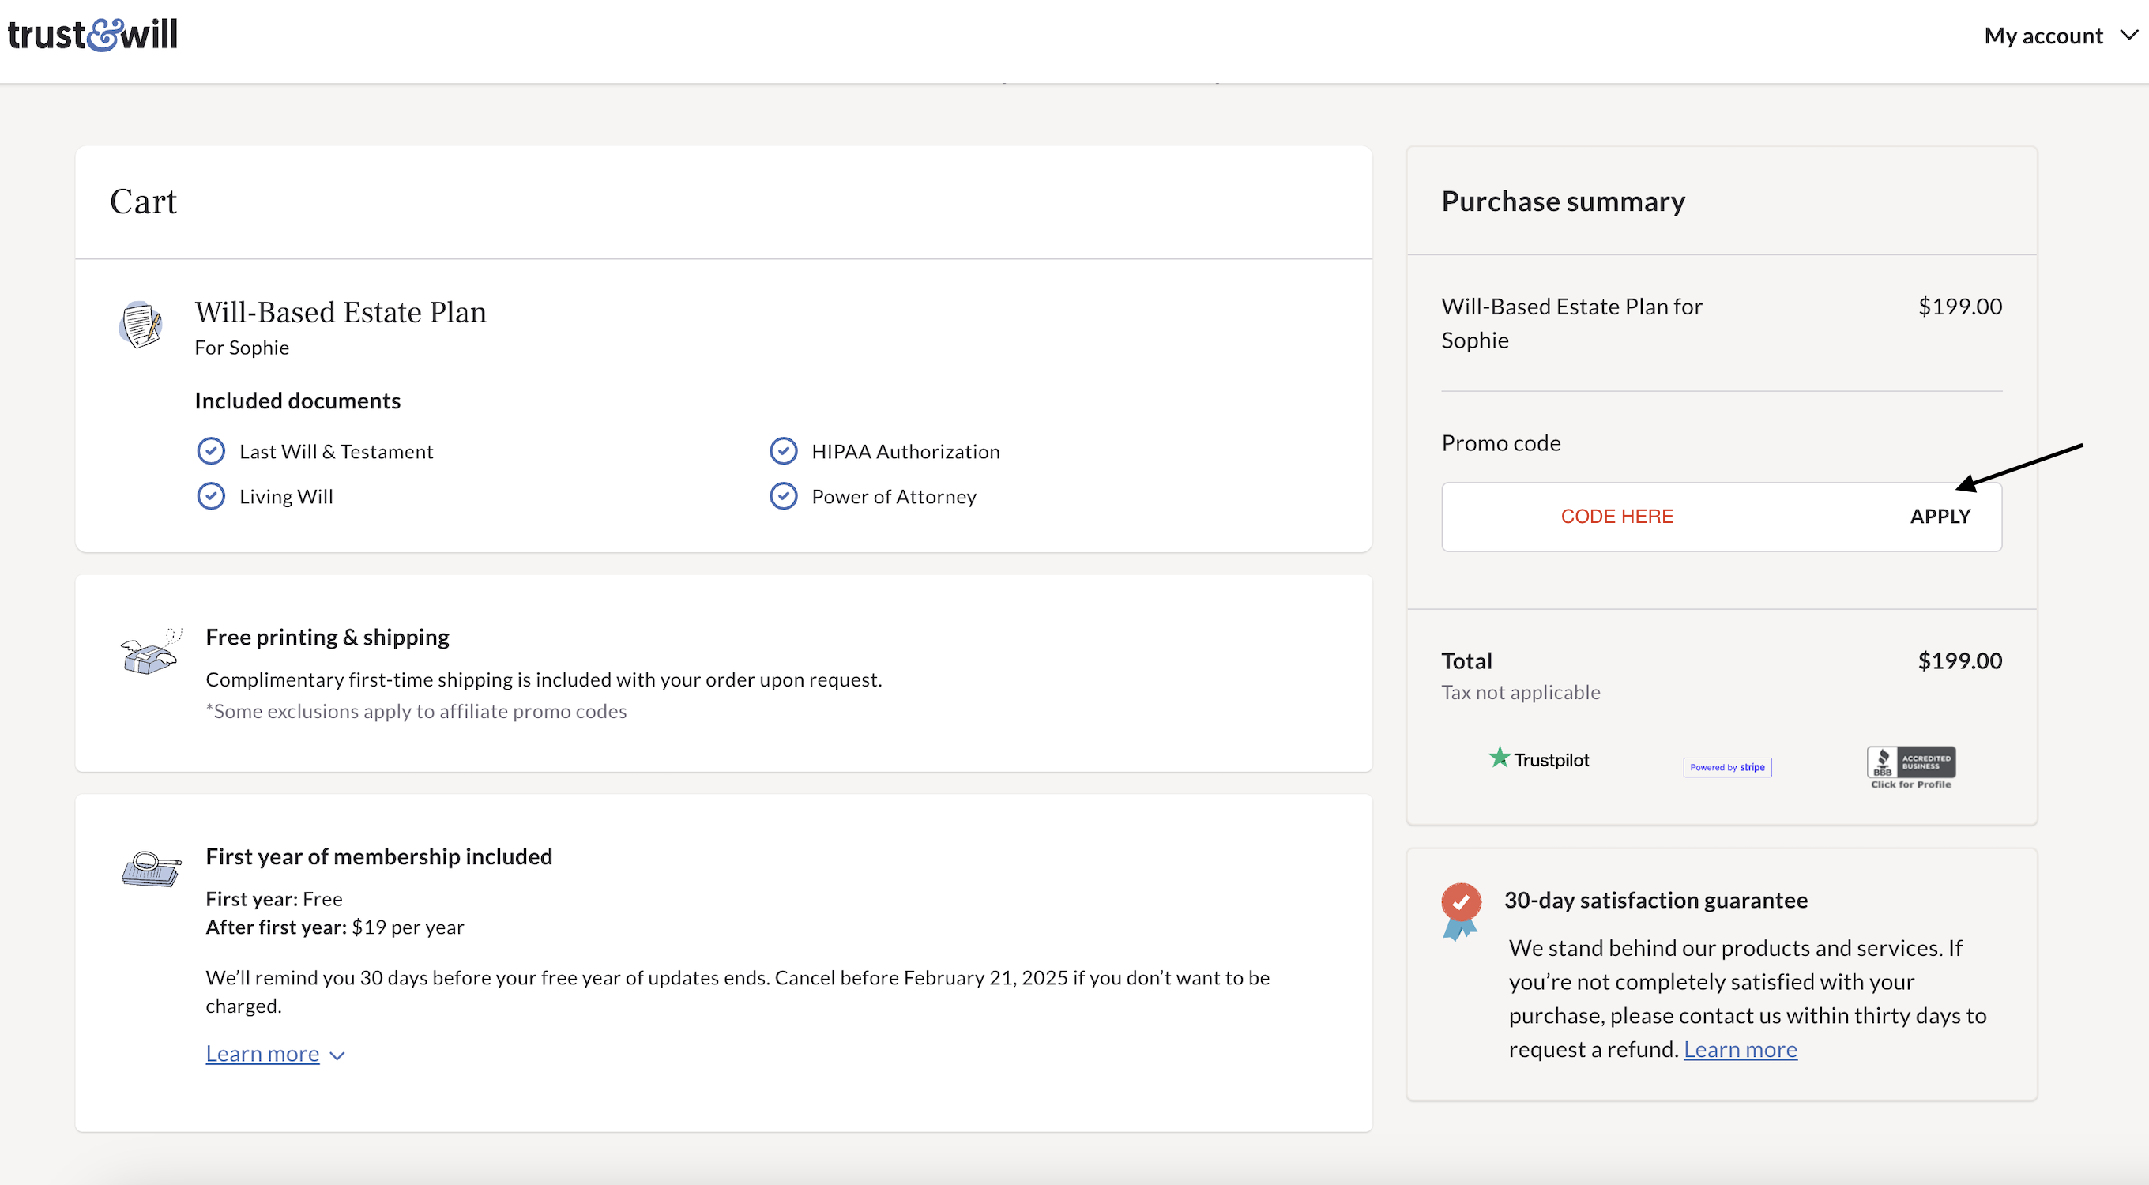Open the Trustpilot badge
The image size is (2149, 1185).
(1539, 759)
